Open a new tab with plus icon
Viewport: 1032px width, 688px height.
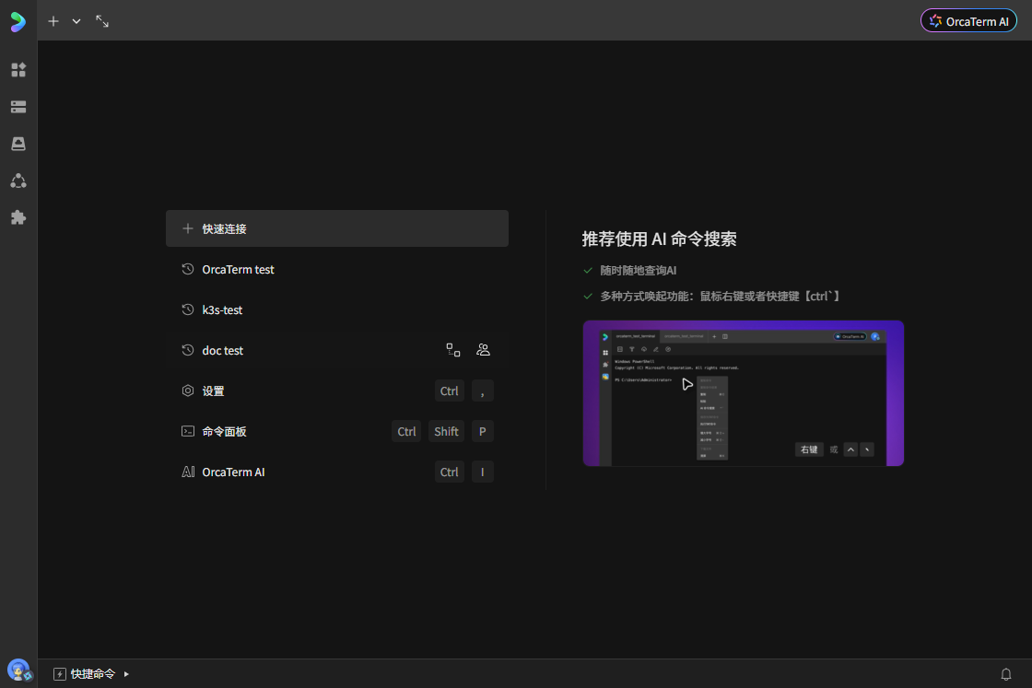click(x=53, y=21)
